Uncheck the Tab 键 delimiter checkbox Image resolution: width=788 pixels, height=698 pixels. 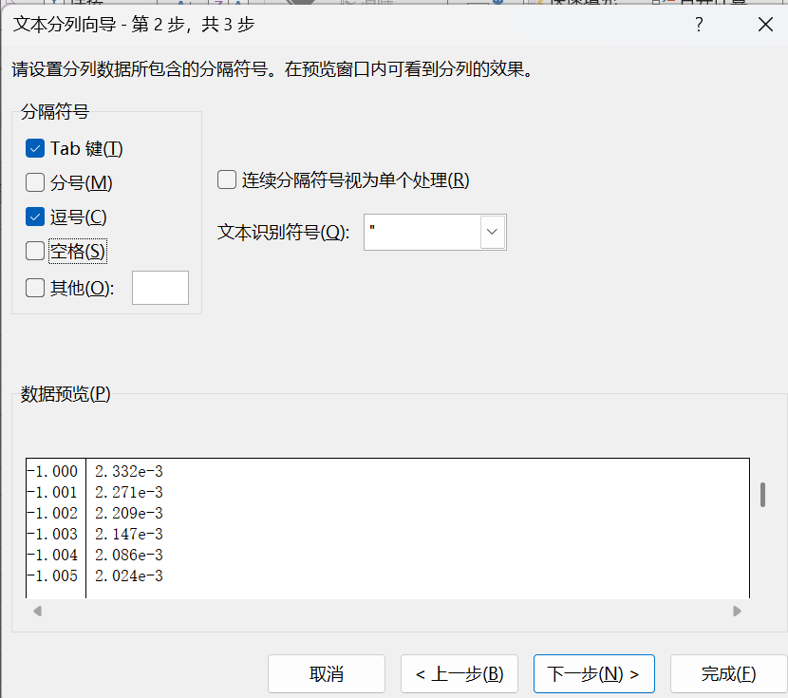(35, 149)
